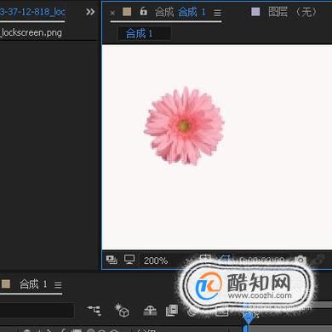332x332 pixels.
Task: Toggle Hide Shy Layers icon
Action: pos(150,311)
